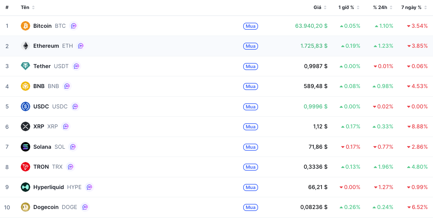Open the Dogecoin name link

(46, 207)
